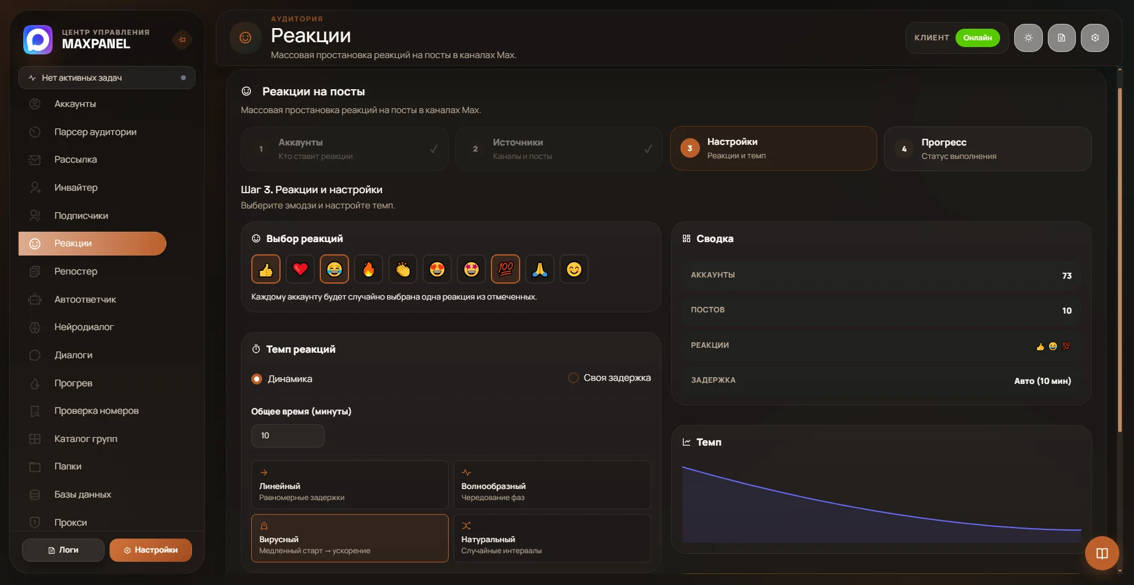Click the light theme sun icon
Screen dimensions: 1134x585
click(x=1028, y=38)
